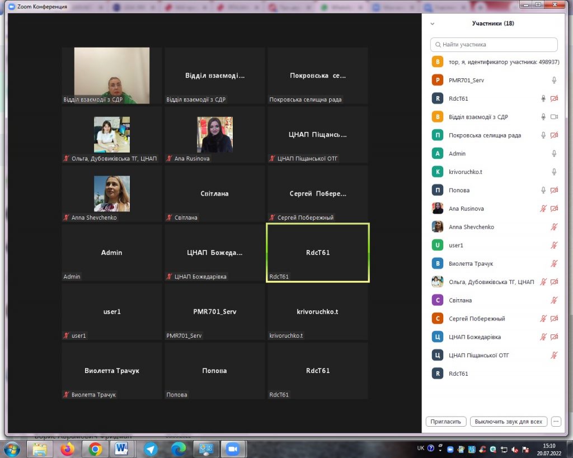This screenshot has height=458, width=573.
Task: Click the Найти участника search field
Action: tap(494, 45)
